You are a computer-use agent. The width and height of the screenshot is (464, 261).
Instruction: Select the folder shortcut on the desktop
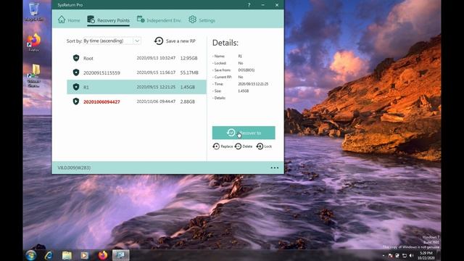(x=34, y=75)
